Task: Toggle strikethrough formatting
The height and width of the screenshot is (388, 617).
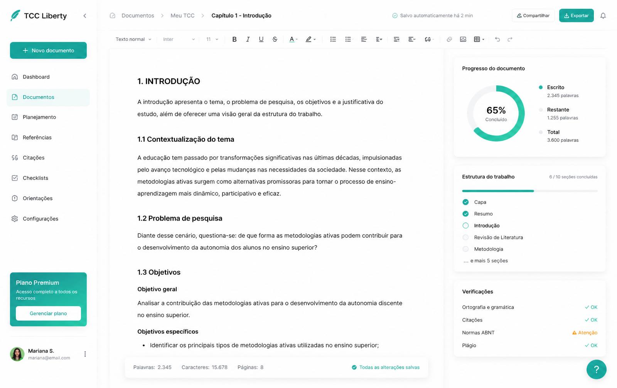Action: pos(275,39)
